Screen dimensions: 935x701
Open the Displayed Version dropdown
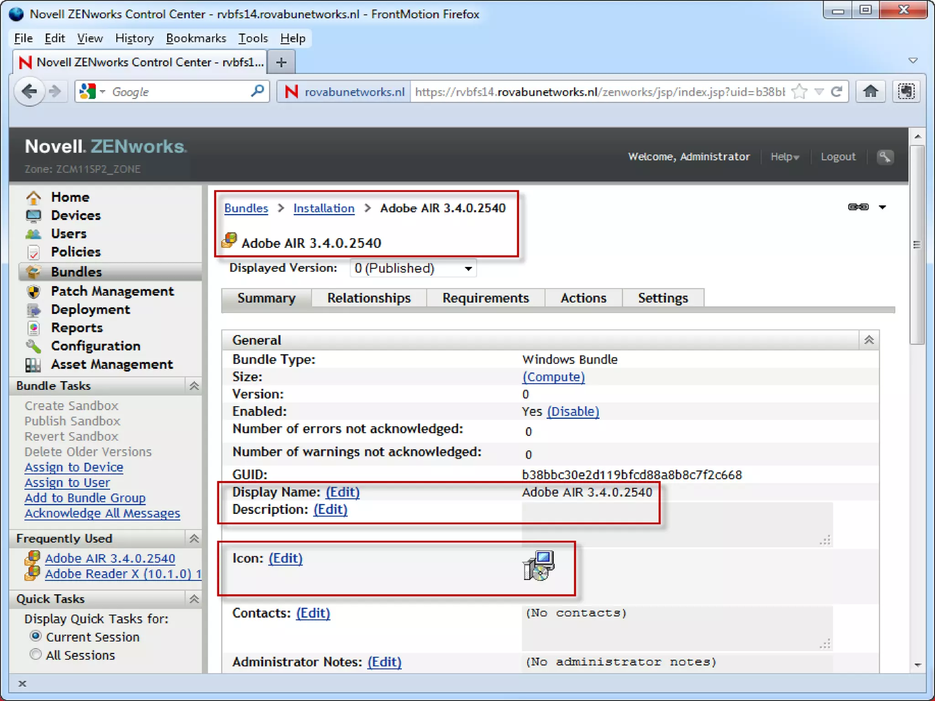[413, 268]
